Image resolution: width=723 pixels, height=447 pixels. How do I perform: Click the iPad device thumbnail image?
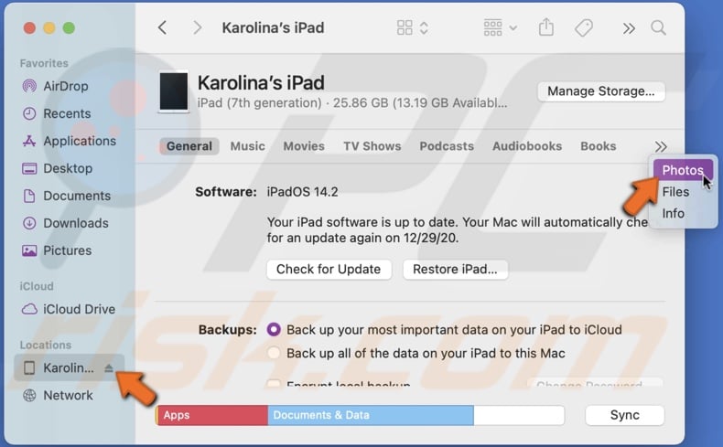pyautogui.click(x=174, y=91)
